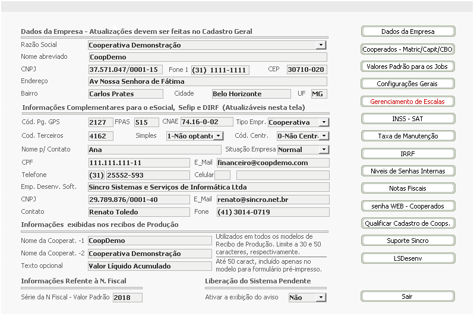Open Qualificar Cadastro de Coops.
The image size is (474, 316).
pyautogui.click(x=408, y=223)
